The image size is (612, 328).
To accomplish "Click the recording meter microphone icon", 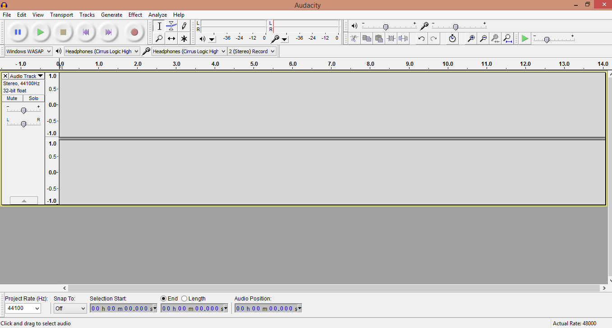I will click(275, 39).
